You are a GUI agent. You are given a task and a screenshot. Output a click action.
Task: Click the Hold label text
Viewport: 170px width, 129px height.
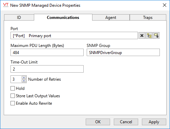20,88
